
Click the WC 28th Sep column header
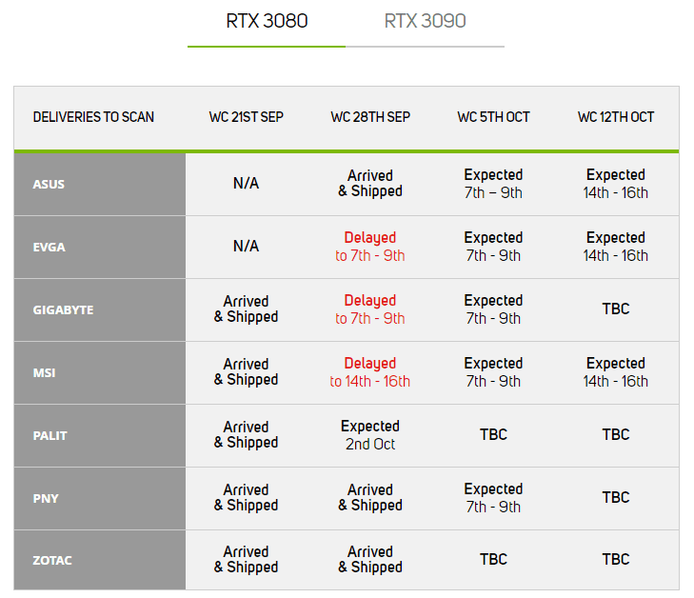point(370,117)
